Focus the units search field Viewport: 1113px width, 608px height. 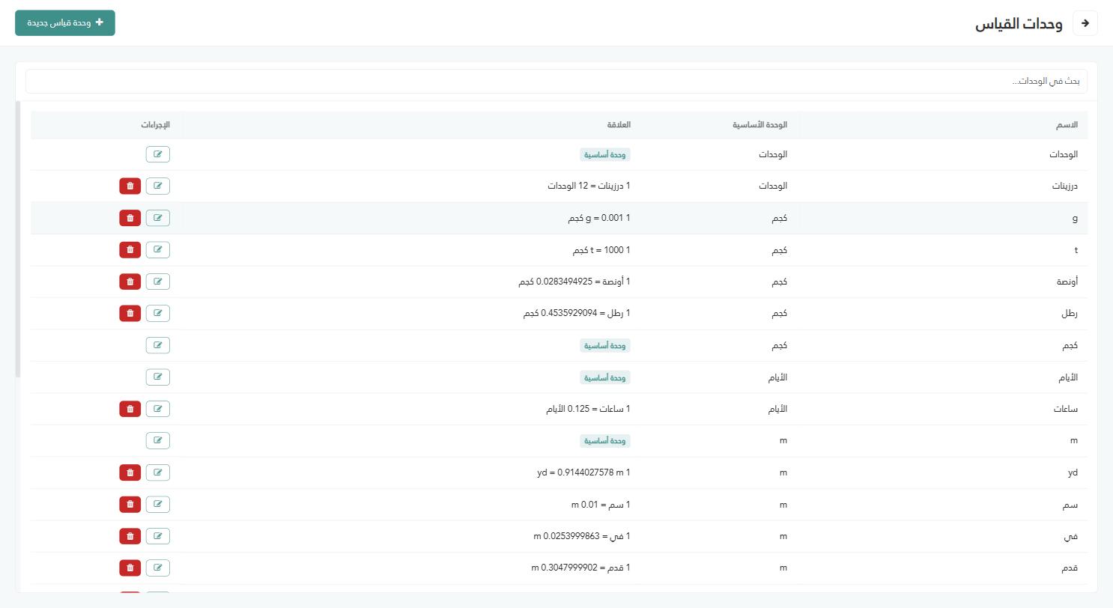pyautogui.click(x=556, y=81)
